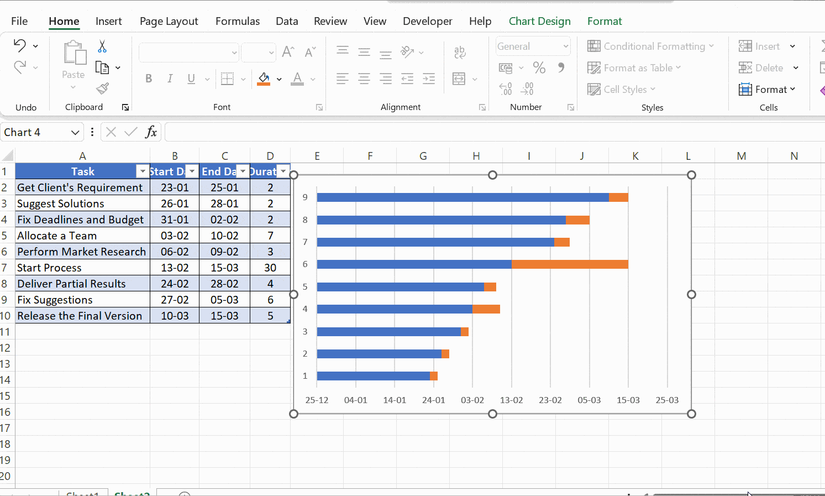Click the Insert Function (fx) icon
Screen dimensions: 825x496
(150, 132)
